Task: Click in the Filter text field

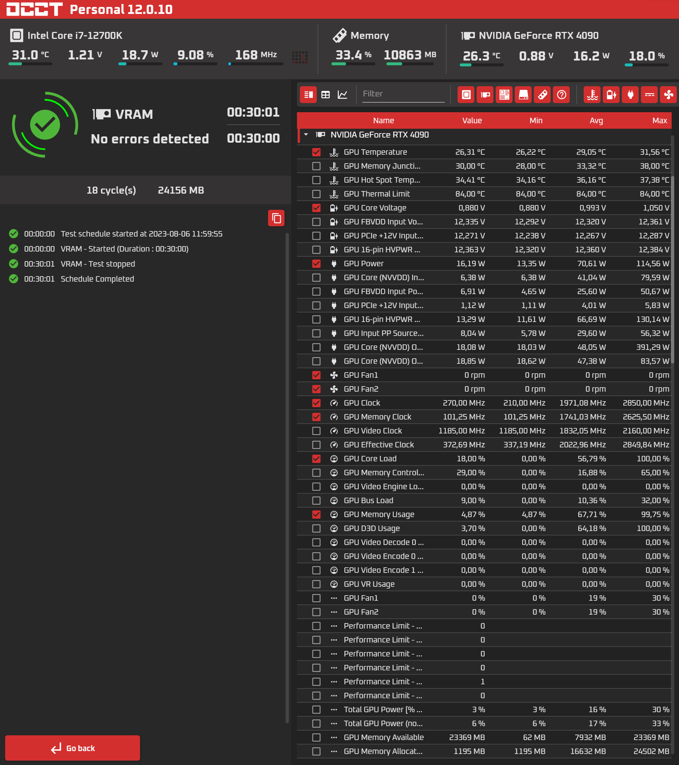Action: [x=403, y=94]
